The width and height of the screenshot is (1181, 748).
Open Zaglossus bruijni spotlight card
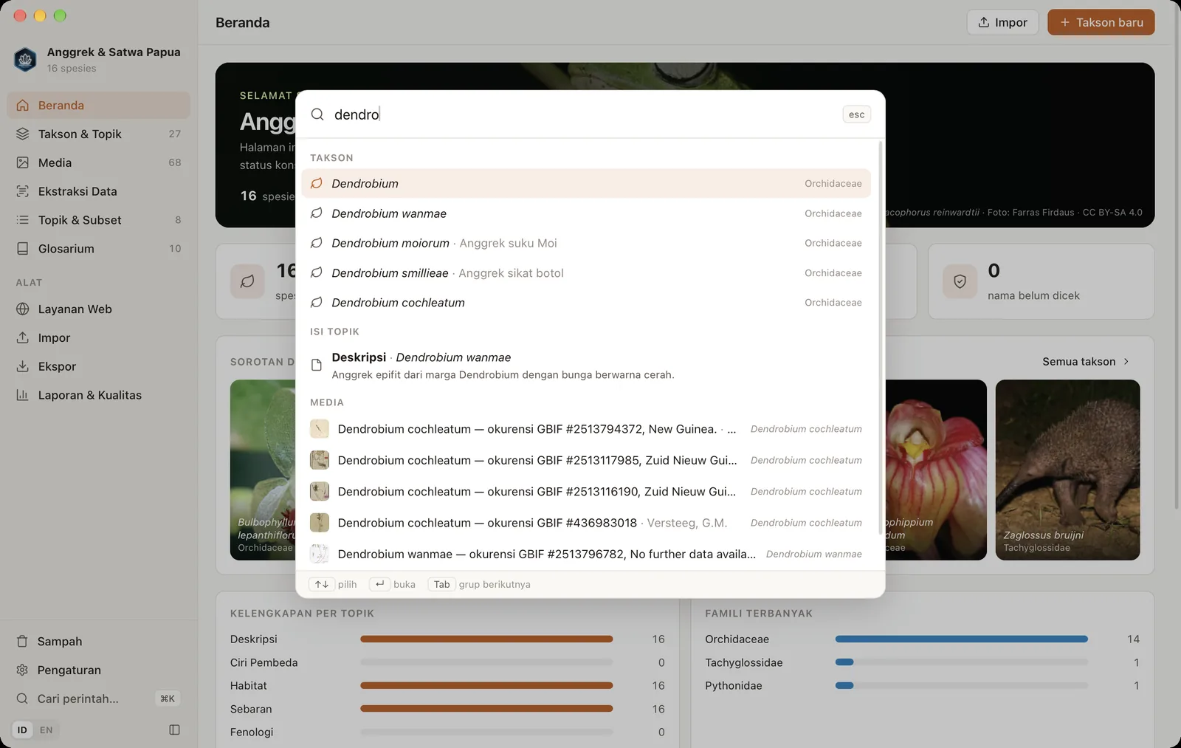point(1067,470)
